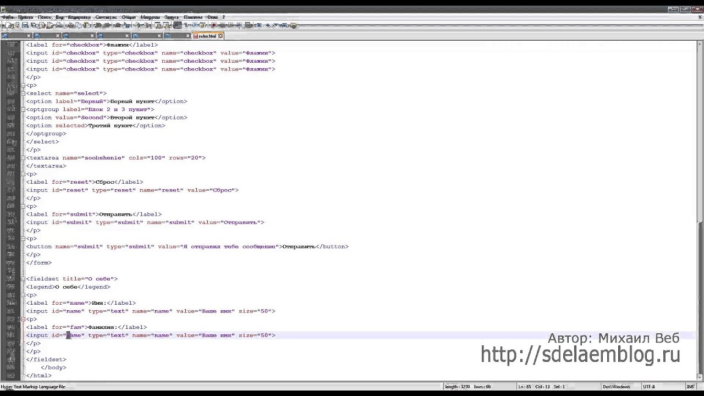Collapse the p block above label for="submit"
The height and width of the screenshot is (396, 704).
point(23,206)
